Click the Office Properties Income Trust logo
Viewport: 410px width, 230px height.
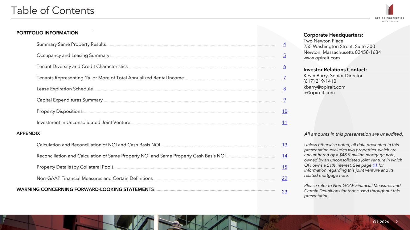pyautogui.click(x=389, y=13)
